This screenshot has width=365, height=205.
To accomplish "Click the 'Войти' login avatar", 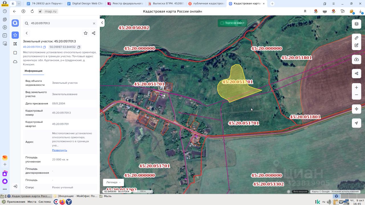I will [5, 3].
